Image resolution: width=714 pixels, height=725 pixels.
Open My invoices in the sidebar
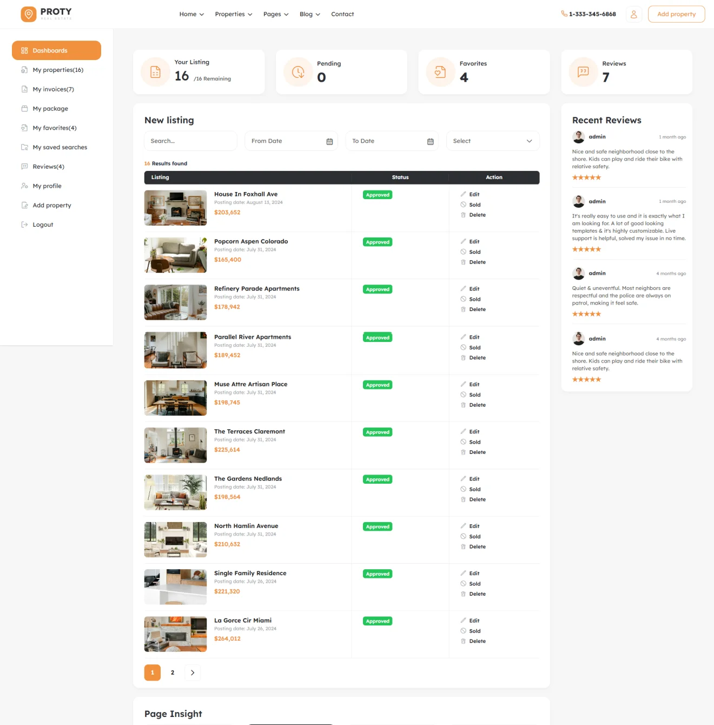tap(53, 89)
